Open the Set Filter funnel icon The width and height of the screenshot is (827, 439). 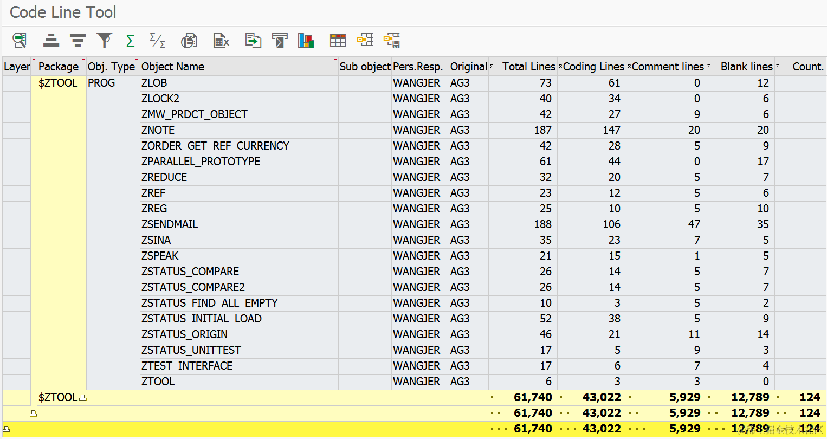104,40
